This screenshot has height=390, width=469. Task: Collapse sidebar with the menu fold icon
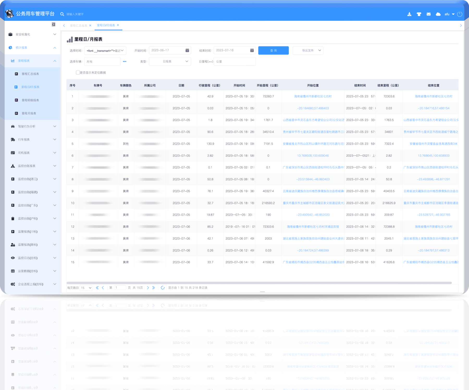[x=53, y=25]
